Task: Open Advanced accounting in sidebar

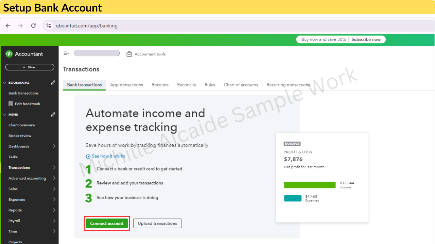Action: pos(27,178)
